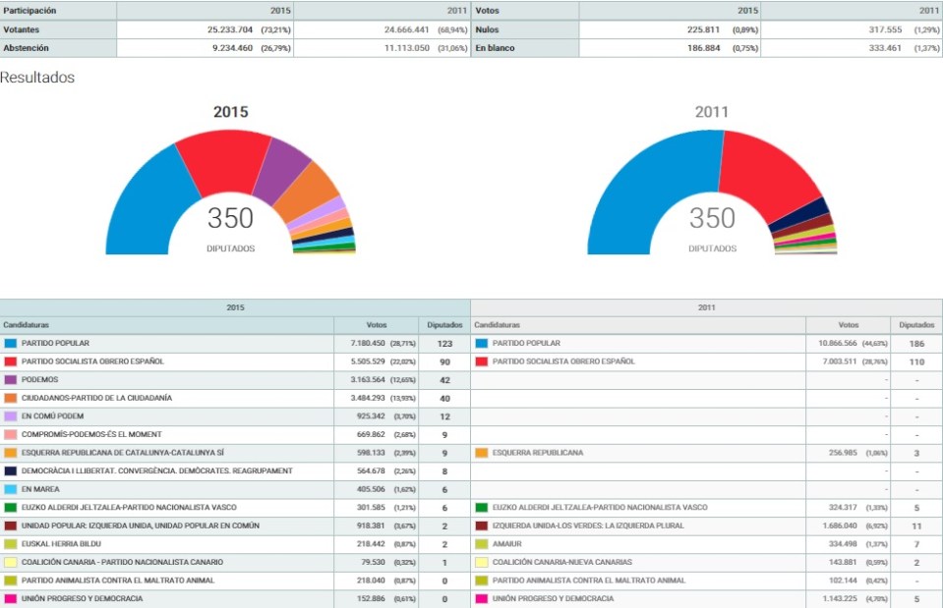The width and height of the screenshot is (943, 608).
Task: Select the purple Podemos party icon
Action: [11, 378]
